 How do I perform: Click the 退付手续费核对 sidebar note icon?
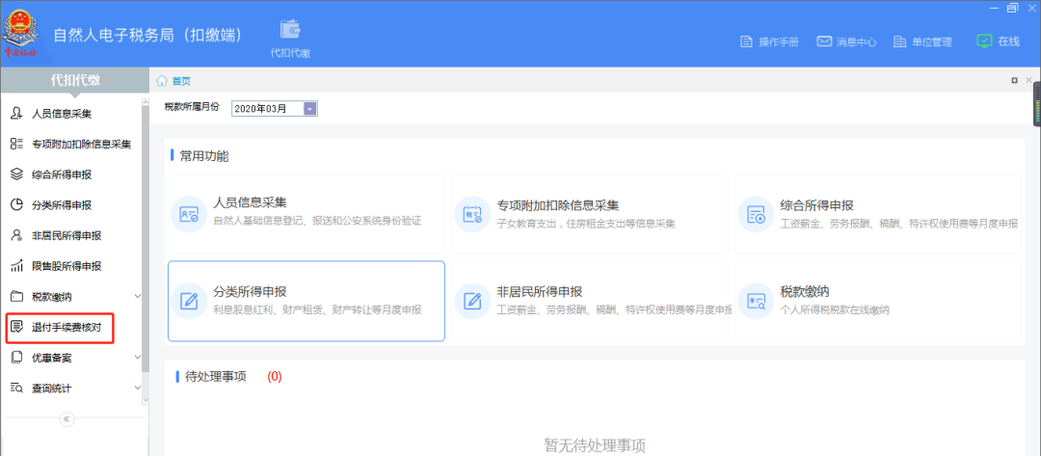[17, 327]
